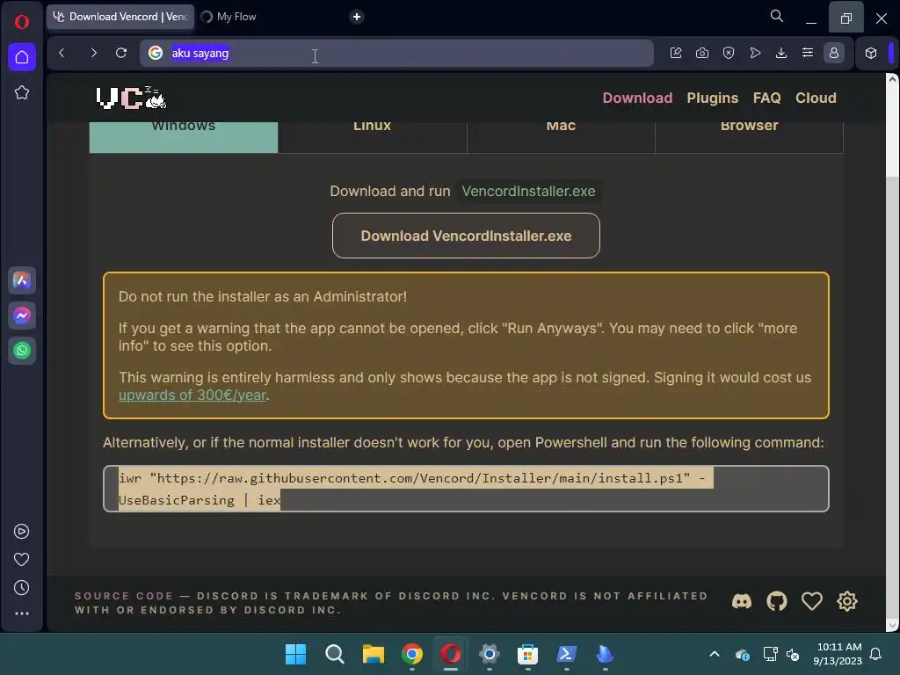Click the address bar with 'aku sayang'
The image size is (900, 675).
click(396, 53)
